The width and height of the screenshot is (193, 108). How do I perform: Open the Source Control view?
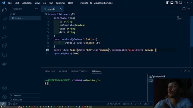(x=5, y=28)
